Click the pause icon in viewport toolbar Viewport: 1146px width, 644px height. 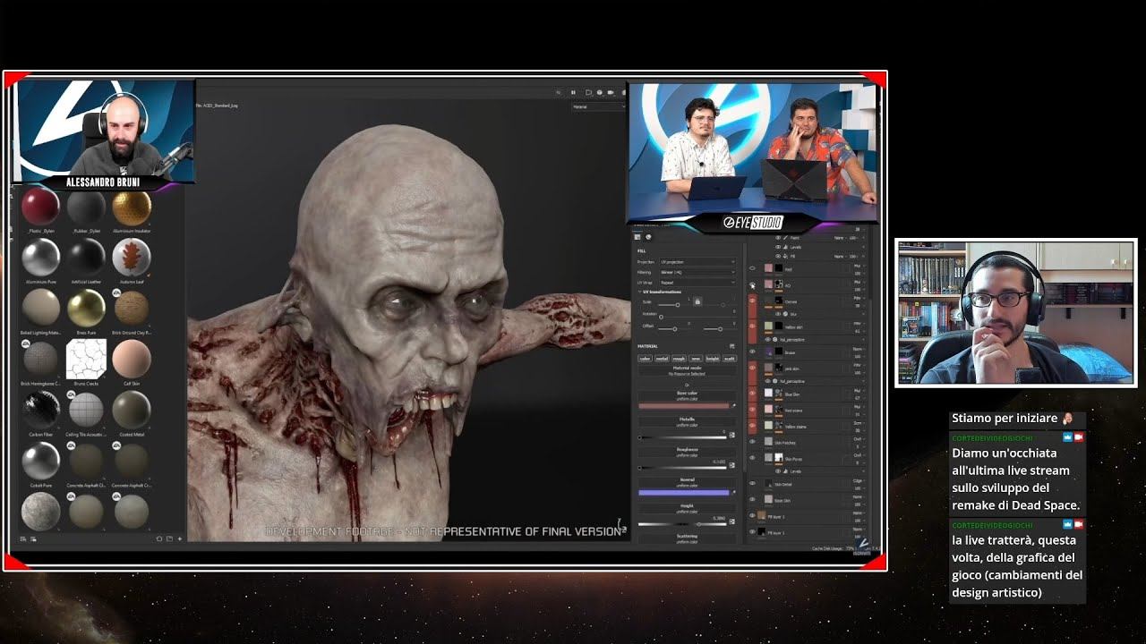[x=573, y=92]
